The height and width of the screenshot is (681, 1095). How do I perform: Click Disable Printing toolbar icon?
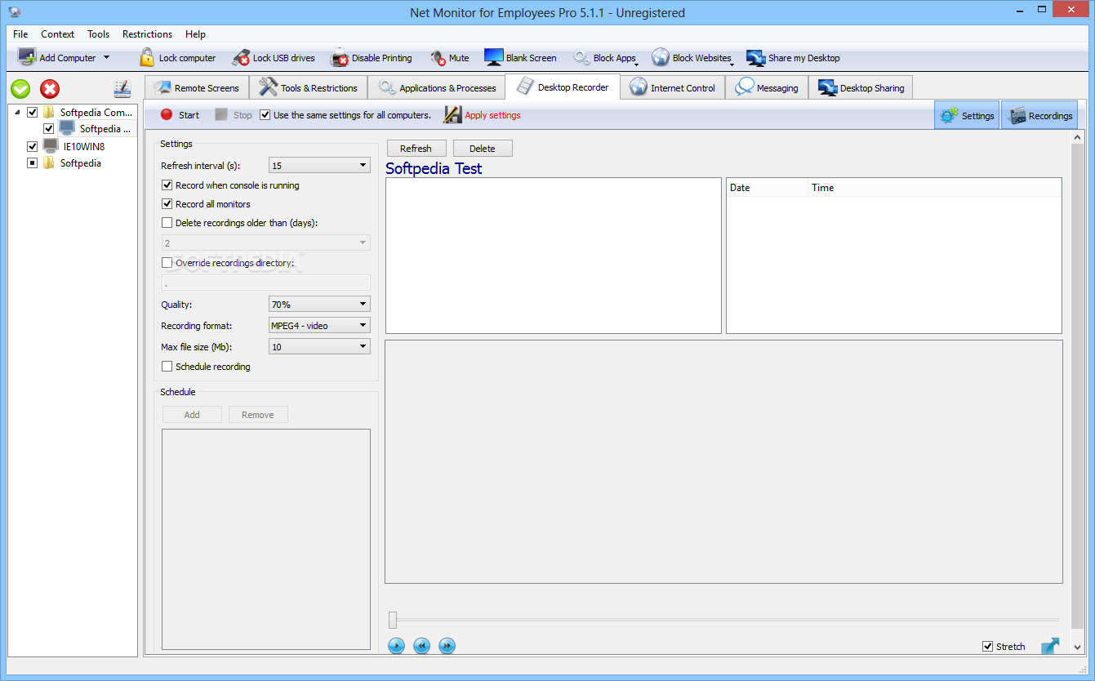340,58
